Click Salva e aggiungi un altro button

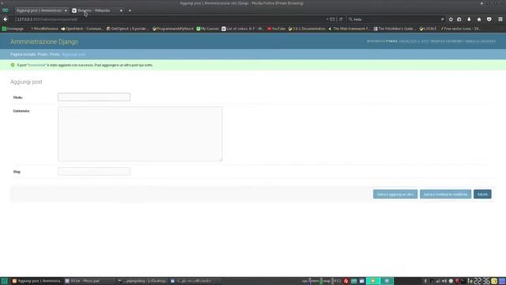click(395, 194)
